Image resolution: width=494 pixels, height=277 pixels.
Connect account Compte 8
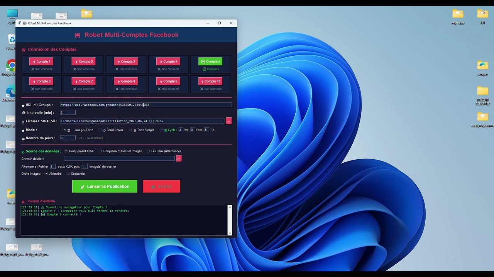(x=126, y=81)
